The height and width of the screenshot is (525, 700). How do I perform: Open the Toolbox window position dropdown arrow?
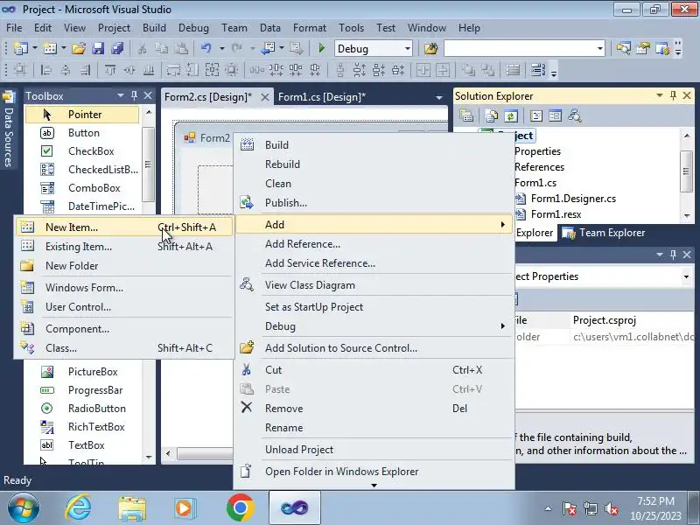(120, 95)
